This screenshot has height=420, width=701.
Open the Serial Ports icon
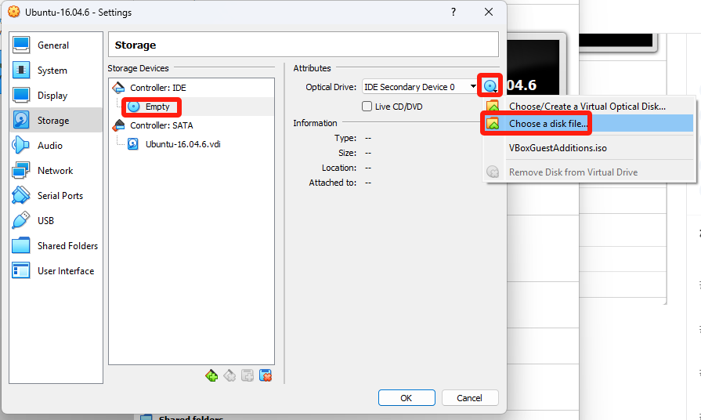(x=21, y=195)
